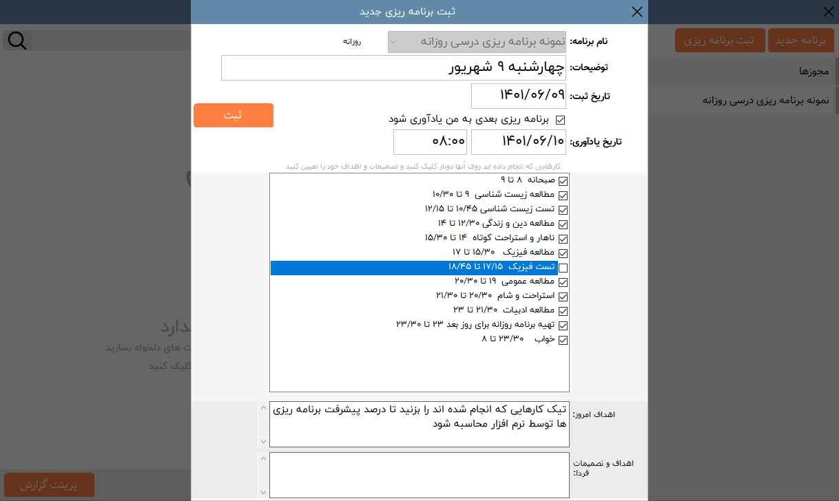839x501 pixels.
Task: Toggle the reminder checkbox برنامه ریزی بعدی
Action: [x=559, y=120]
